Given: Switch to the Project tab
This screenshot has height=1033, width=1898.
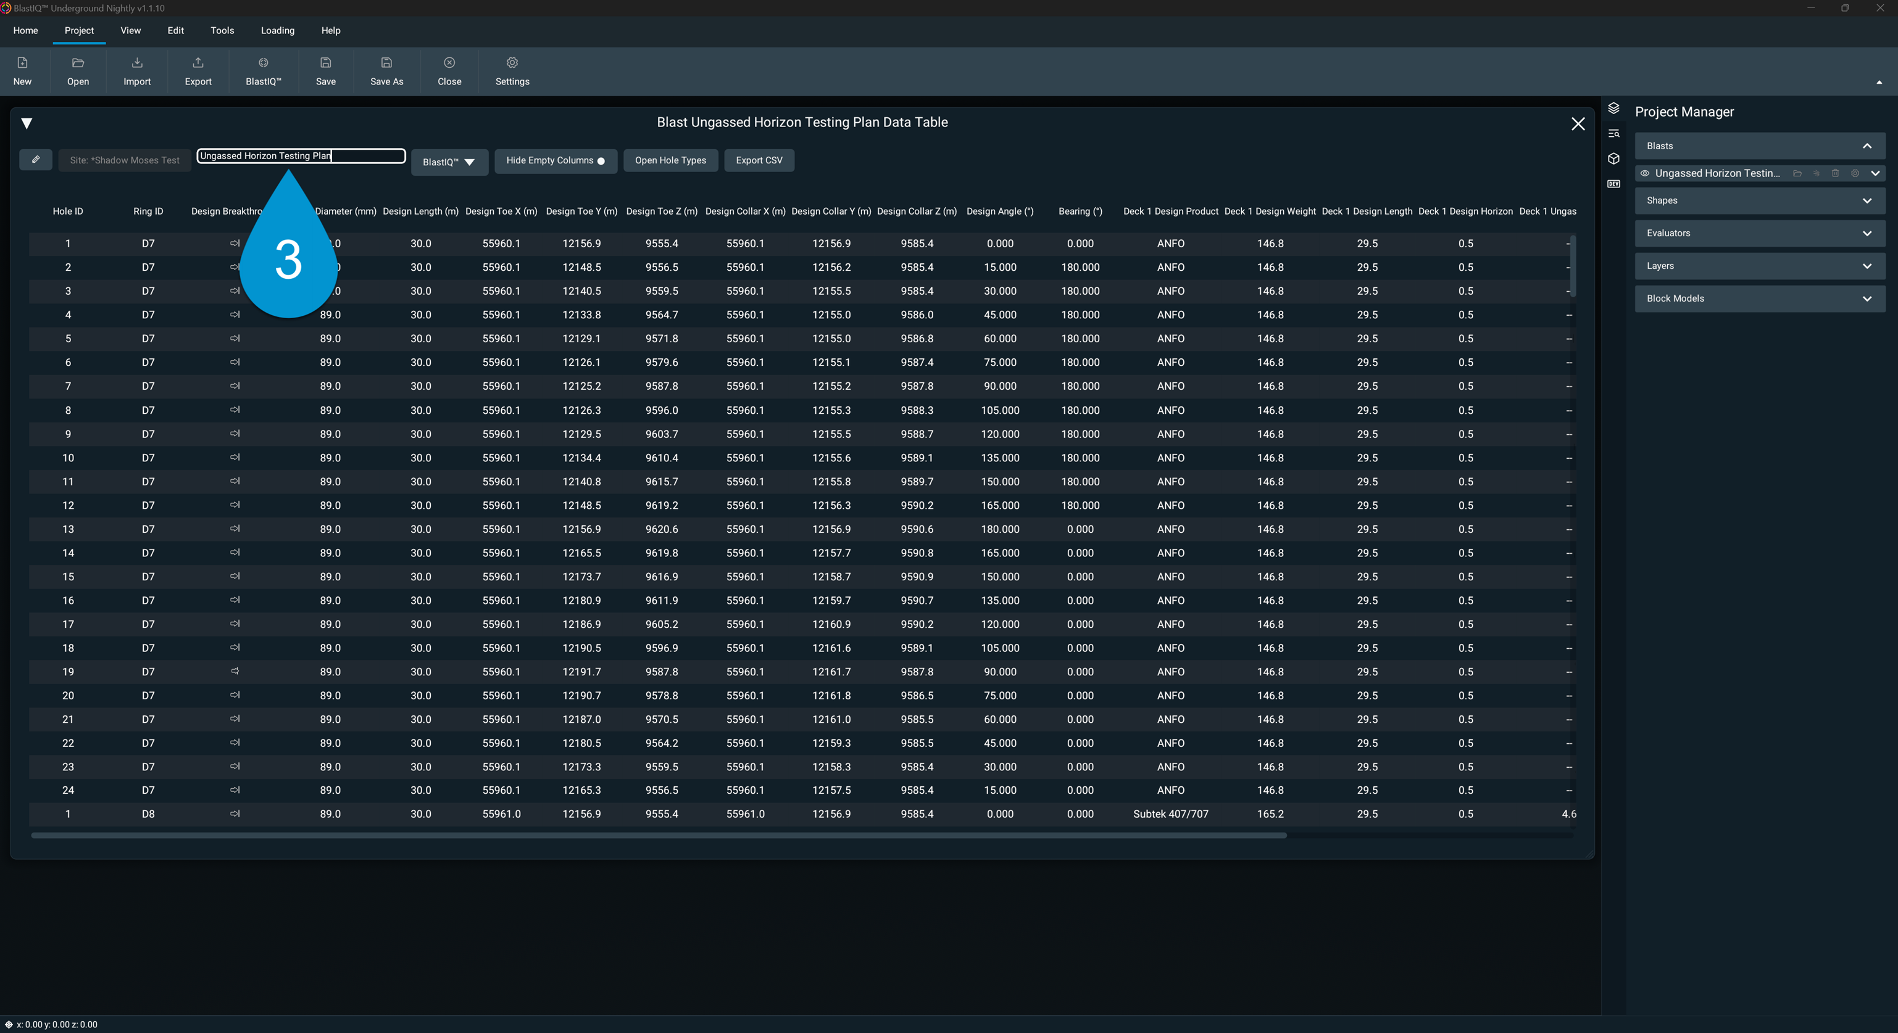Looking at the screenshot, I should pos(79,31).
